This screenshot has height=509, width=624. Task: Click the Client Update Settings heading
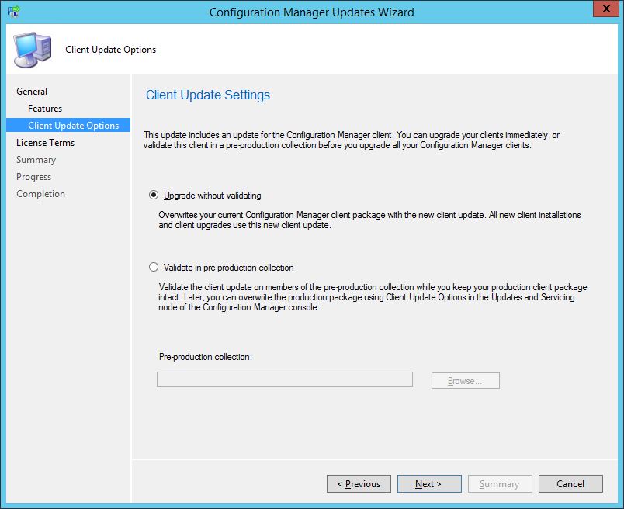coord(208,95)
